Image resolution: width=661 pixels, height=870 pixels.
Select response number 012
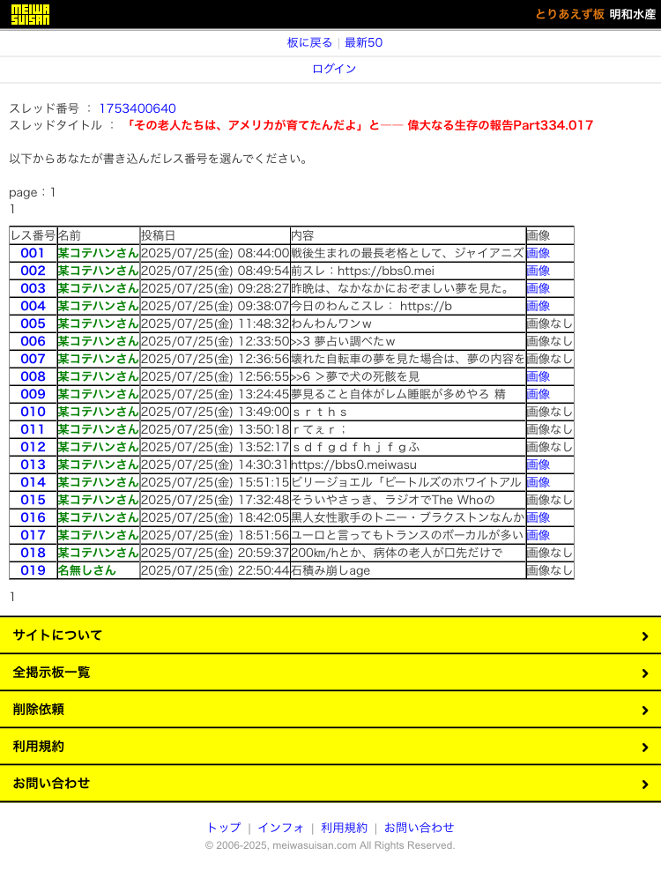[x=33, y=447]
